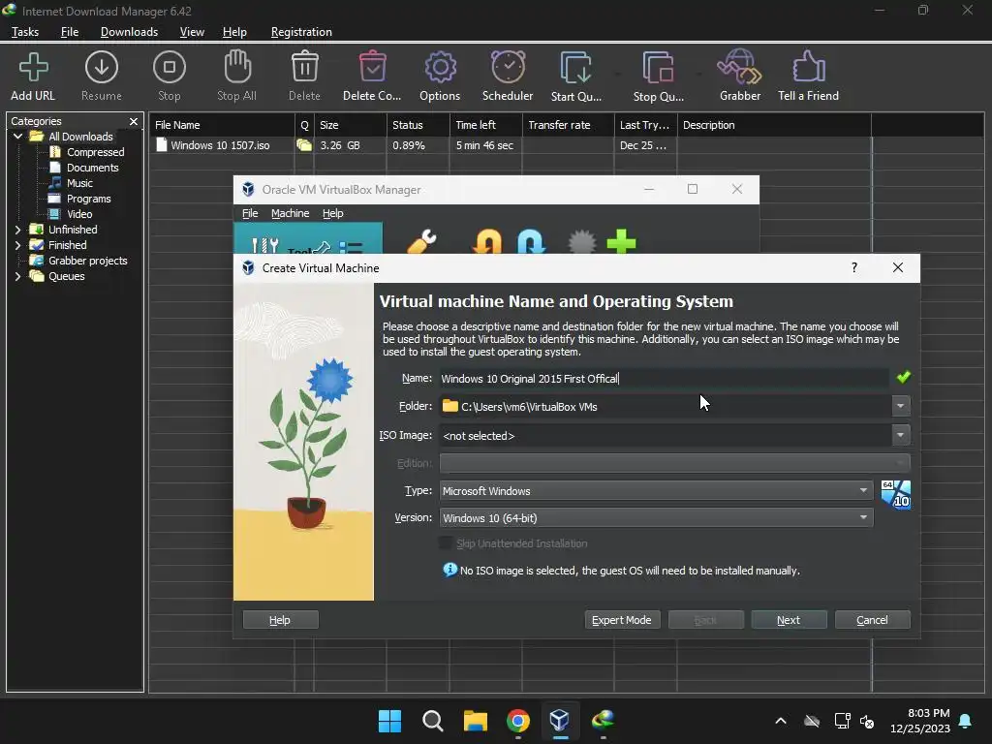Open the Version dropdown Windows 10 (64-bit)

(x=656, y=517)
